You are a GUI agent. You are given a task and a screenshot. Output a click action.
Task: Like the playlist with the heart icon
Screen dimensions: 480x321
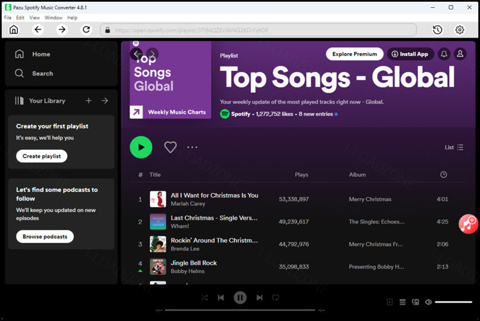[x=170, y=147]
